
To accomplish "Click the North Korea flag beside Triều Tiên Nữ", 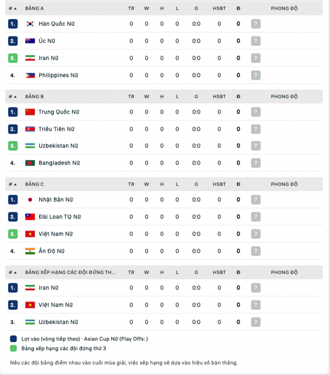I will pyautogui.click(x=30, y=129).
